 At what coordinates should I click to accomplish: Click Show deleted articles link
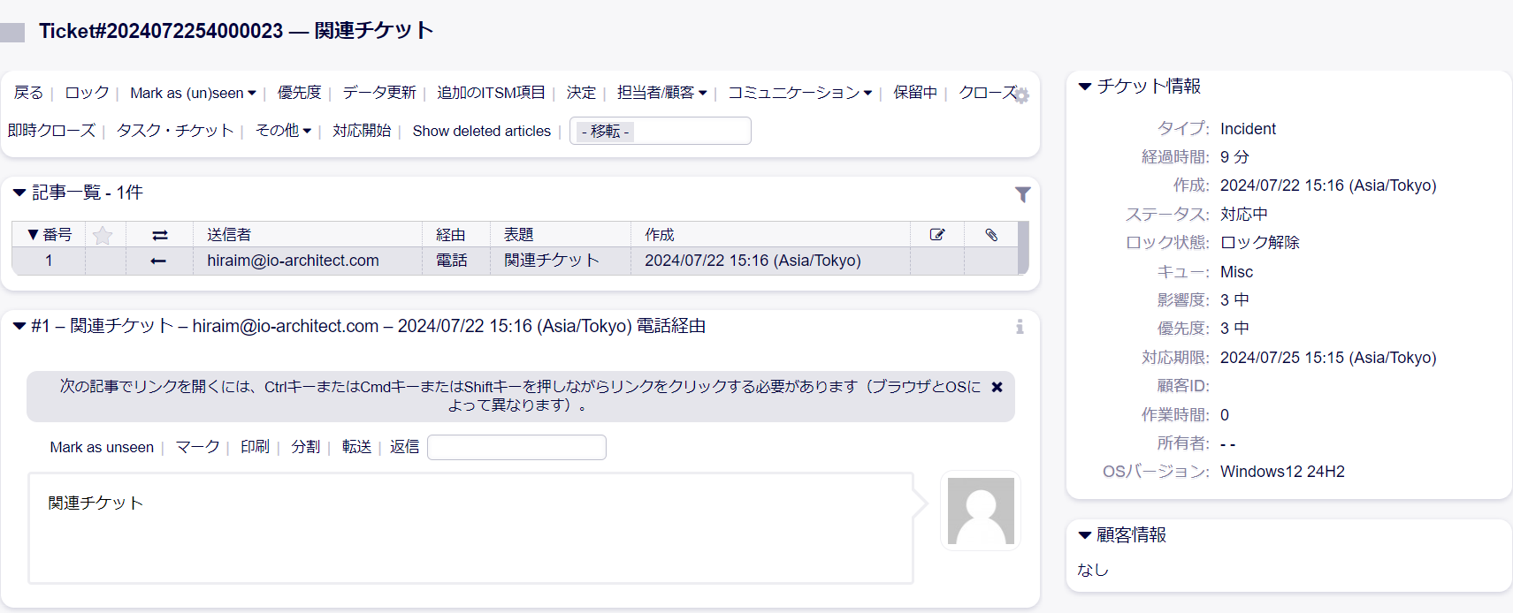pyautogui.click(x=482, y=131)
